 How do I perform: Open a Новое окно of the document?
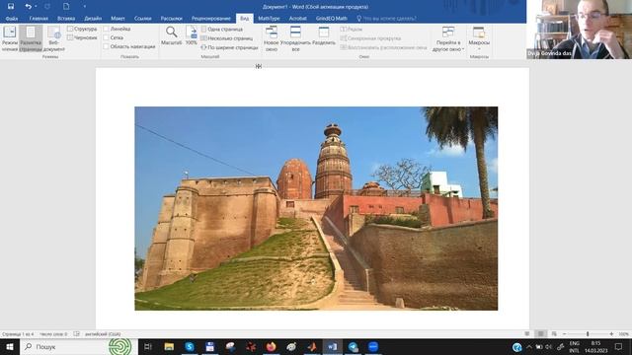pos(272,38)
